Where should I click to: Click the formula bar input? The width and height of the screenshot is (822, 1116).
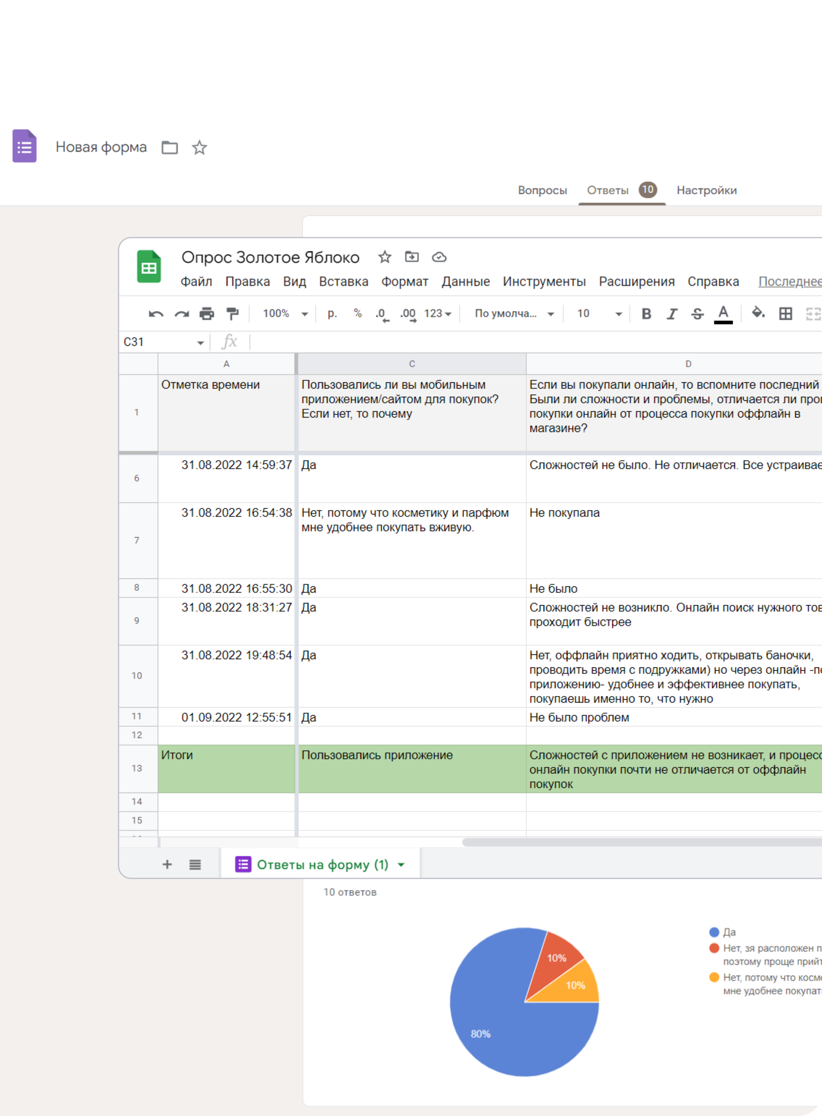535,342
